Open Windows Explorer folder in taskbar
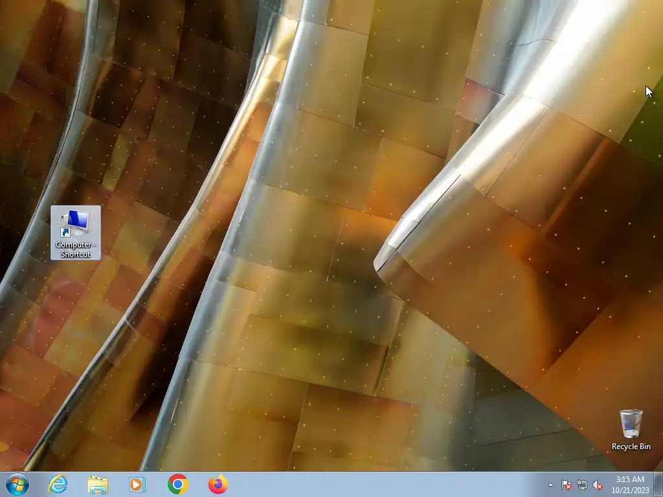663x497 pixels. click(98, 485)
